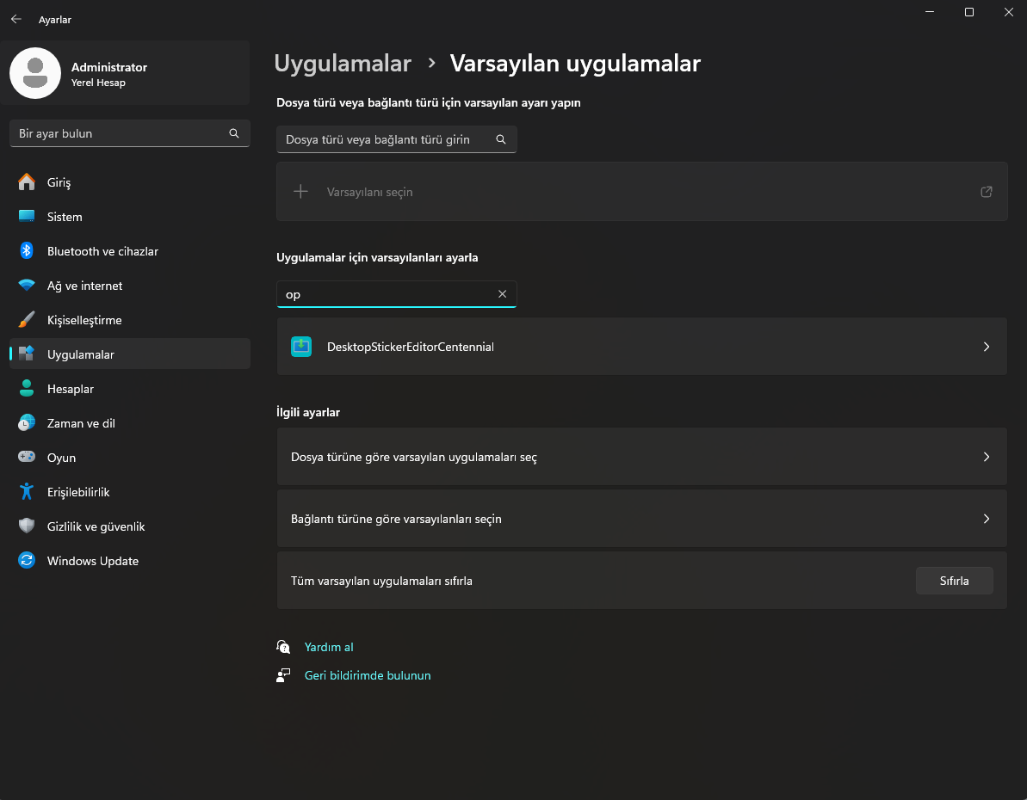The height and width of the screenshot is (800, 1027).
Task: Click search icon in file type field
Action: (x=501, y=139)
